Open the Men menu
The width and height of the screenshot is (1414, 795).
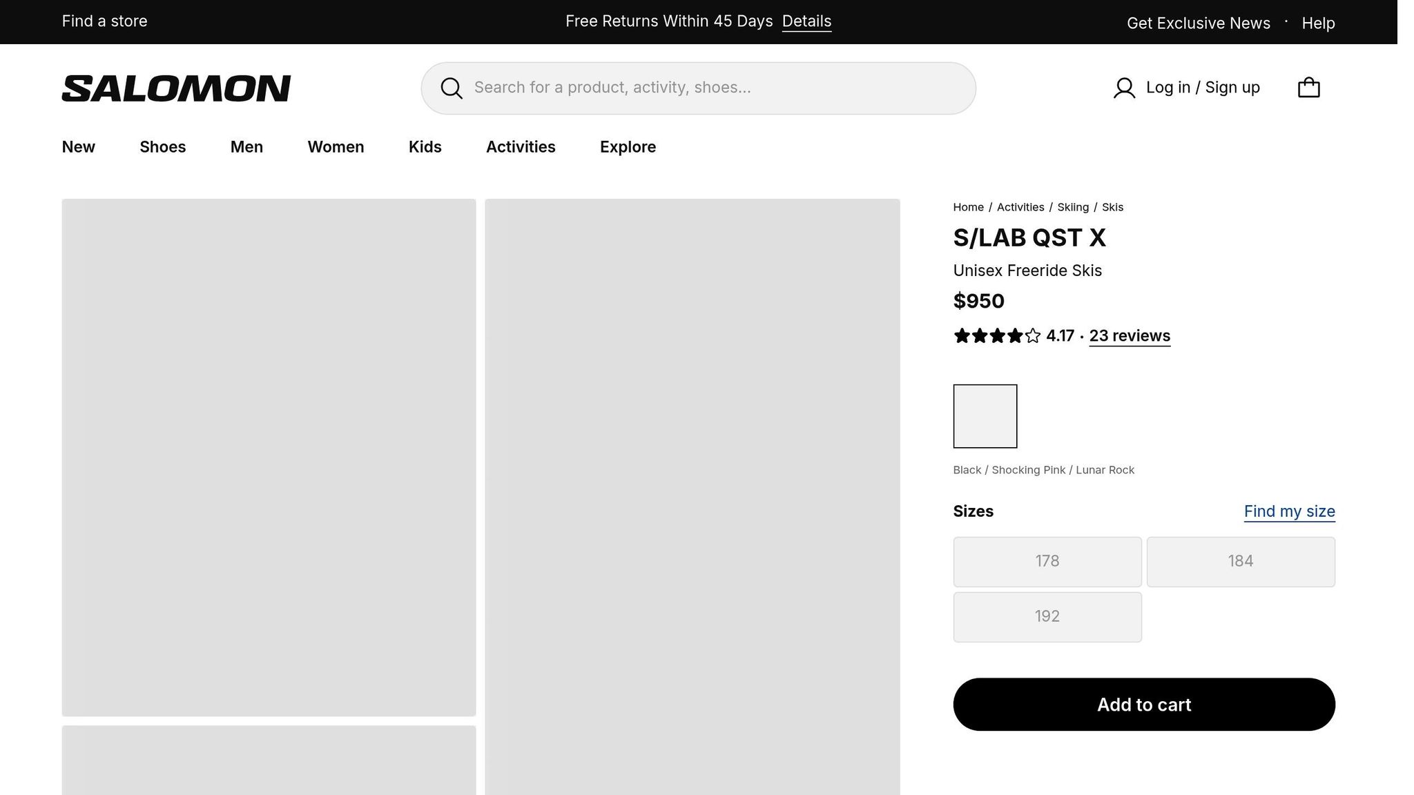(246, 147)
